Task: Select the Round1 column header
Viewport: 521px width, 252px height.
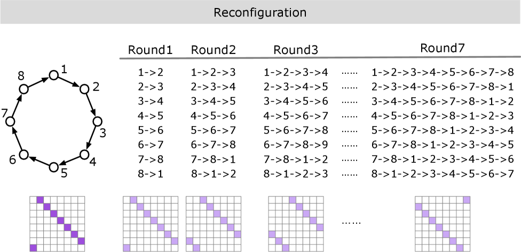Action: coord(150,50)
